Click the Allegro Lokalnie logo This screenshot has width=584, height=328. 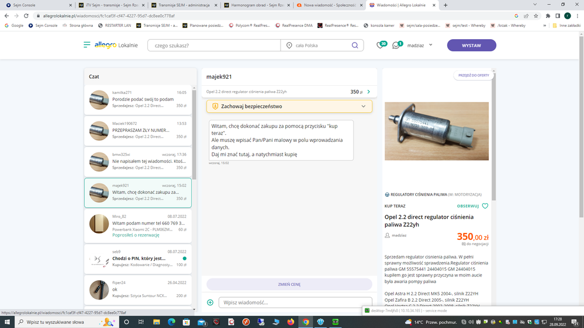tap(116, 45)
